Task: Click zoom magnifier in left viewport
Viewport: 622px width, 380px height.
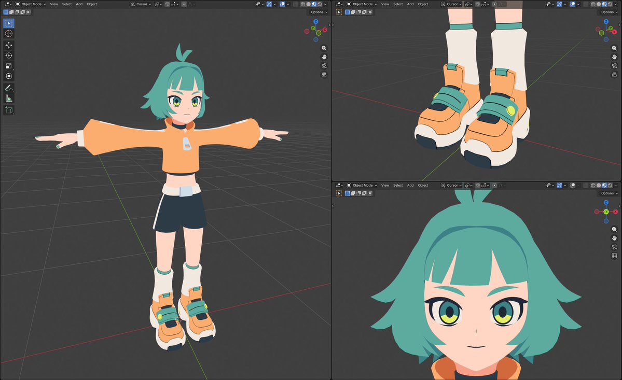Action: tap(324, 48)
